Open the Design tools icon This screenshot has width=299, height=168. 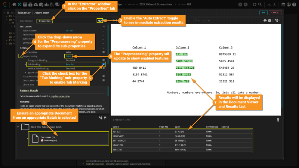pyautogui.click(x=19, y=4)
